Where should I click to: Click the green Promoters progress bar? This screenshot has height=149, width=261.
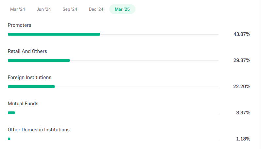click(x=54, y=34)
